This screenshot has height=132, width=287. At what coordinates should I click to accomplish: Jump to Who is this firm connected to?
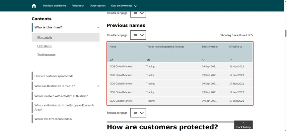53,119
